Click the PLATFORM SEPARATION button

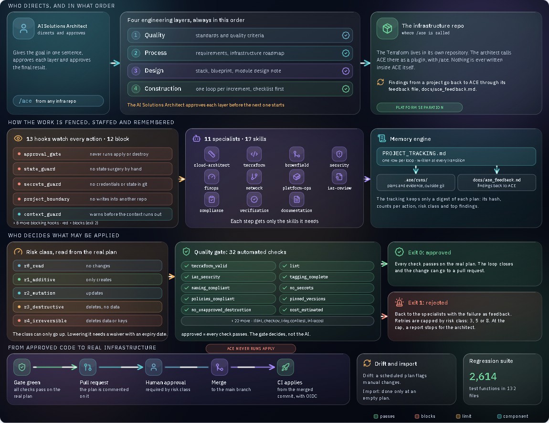tap(420, 107)
